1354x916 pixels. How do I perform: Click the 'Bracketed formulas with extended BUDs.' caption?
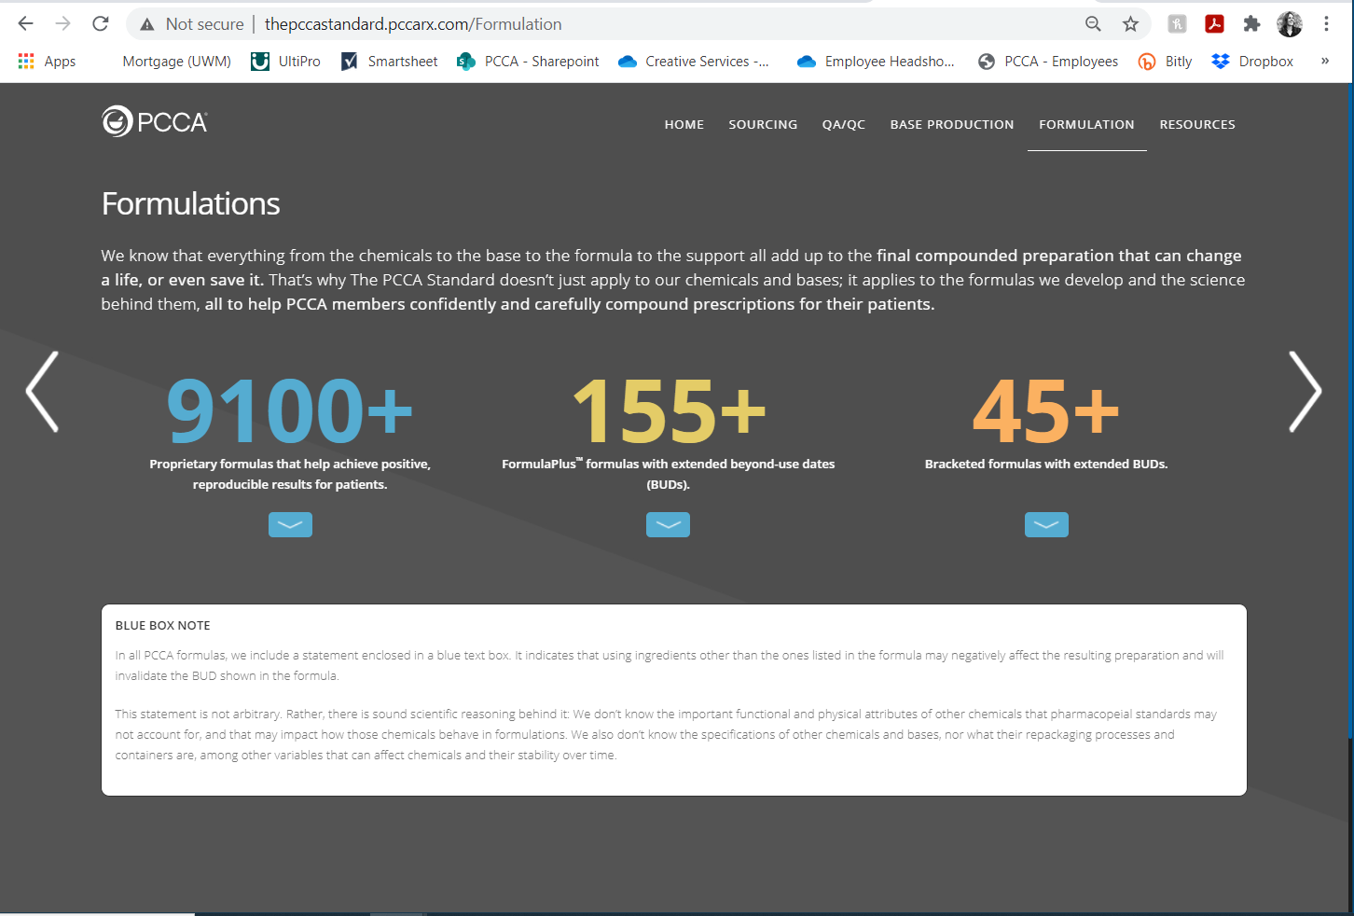pyautogui.click(x=1046, y=464)
